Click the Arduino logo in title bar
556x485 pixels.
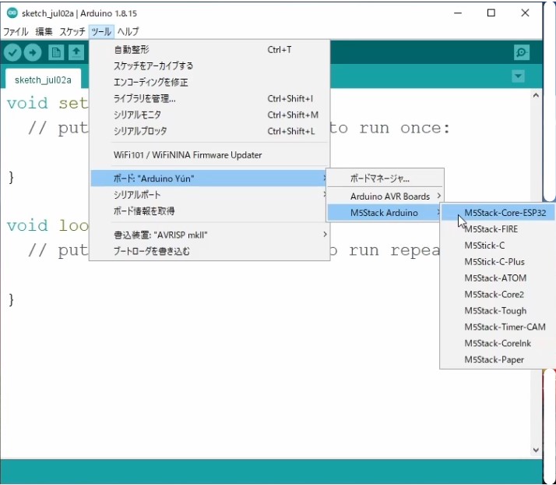click(x=12, y=12)
